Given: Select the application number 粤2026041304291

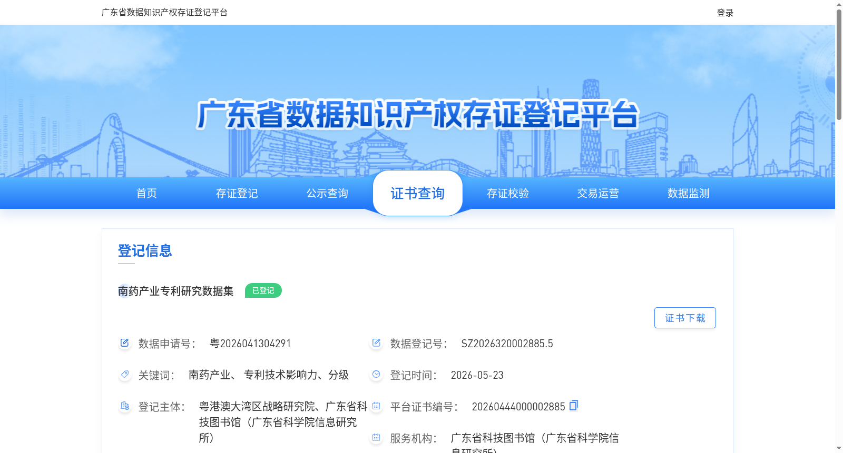Looking at the screenshot, I should click(x=250, y=344).
